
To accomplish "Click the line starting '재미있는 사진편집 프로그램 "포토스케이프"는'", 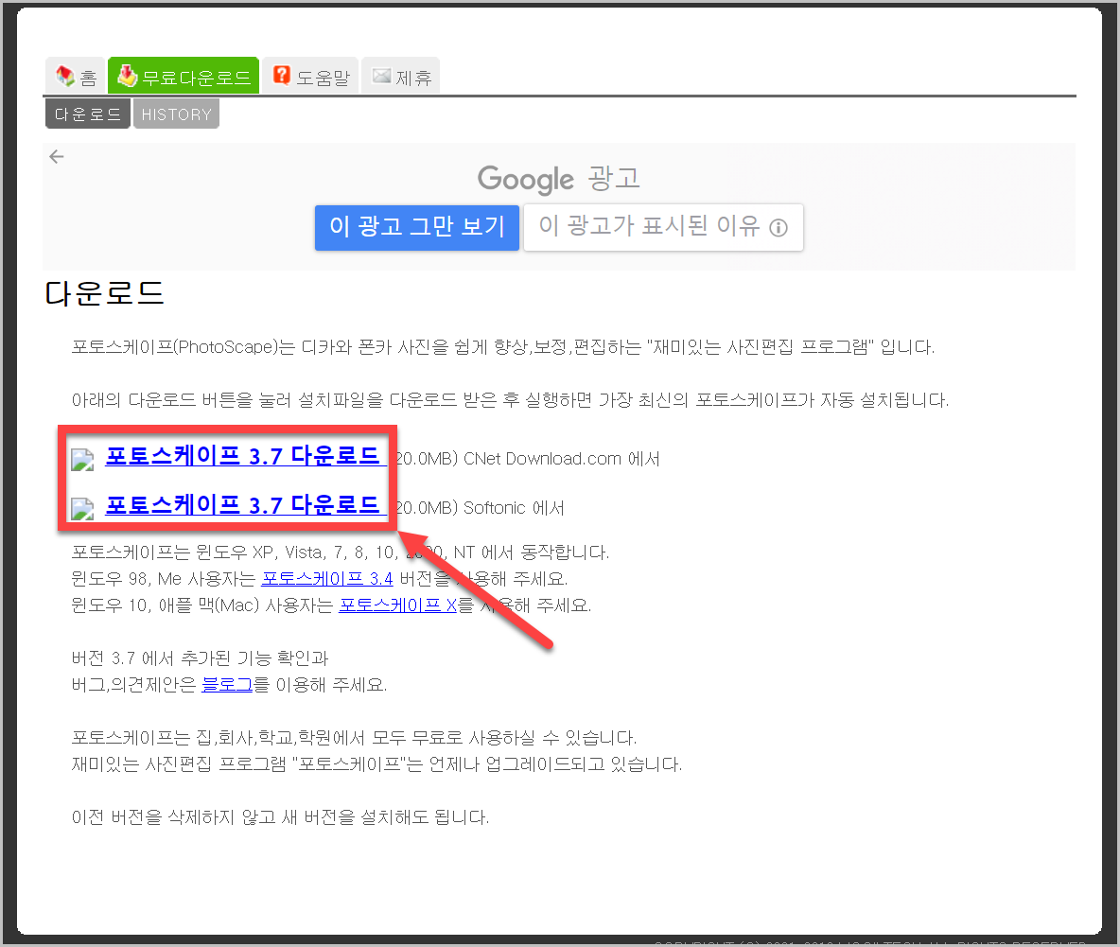I will click(x=377, y=764).
